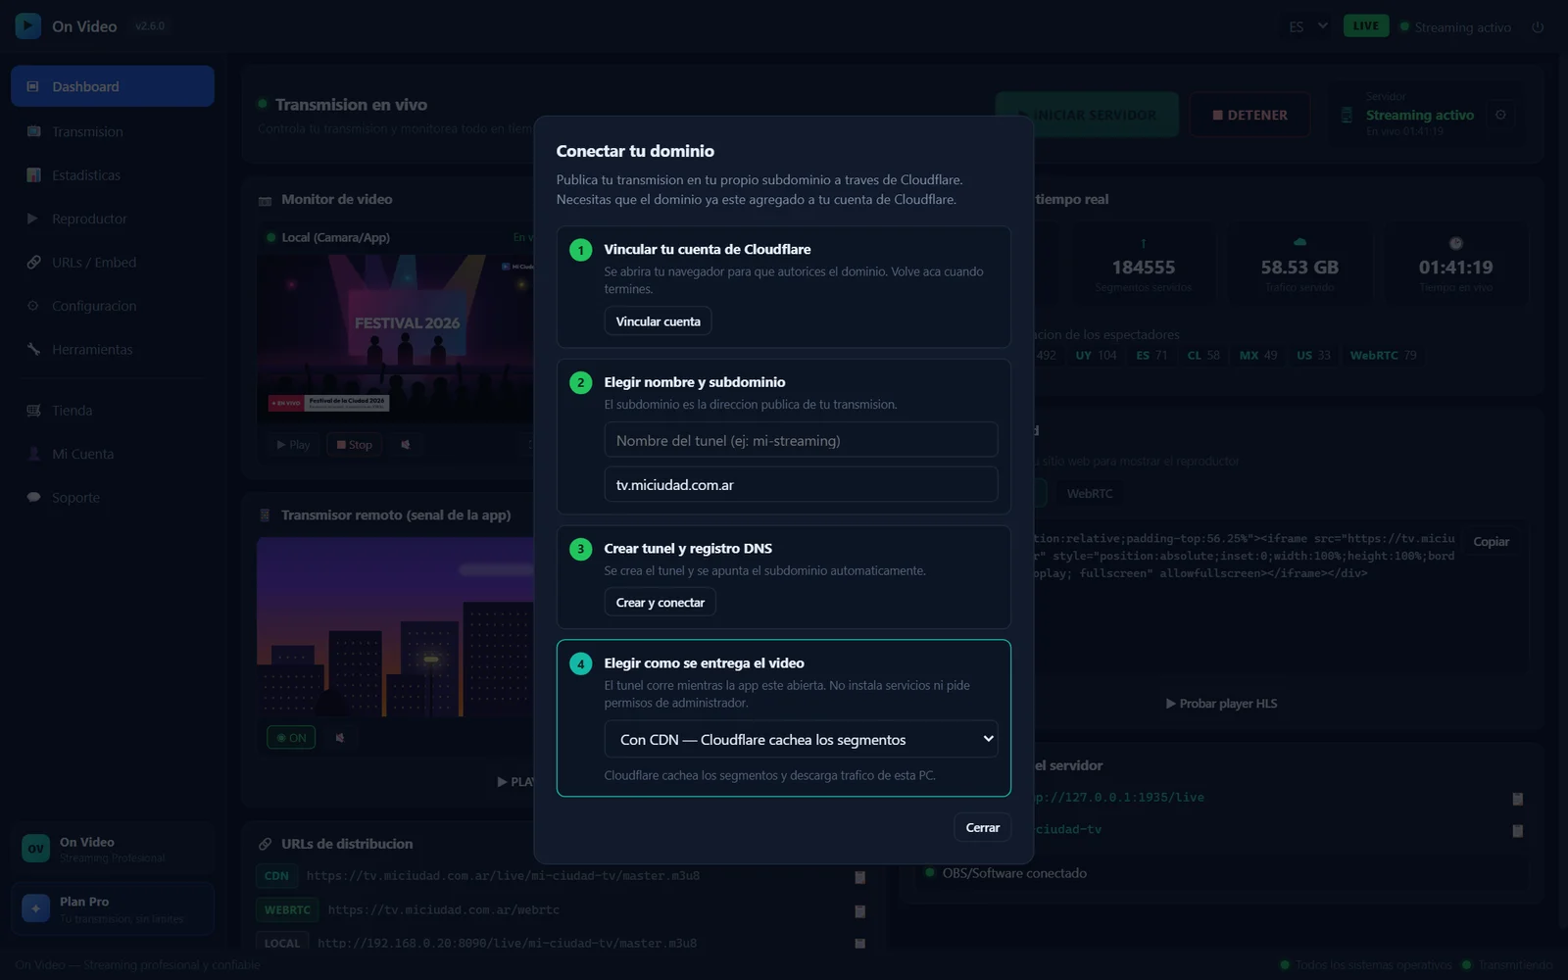Click the On Video logo icon
1568x980 pixels.
[27, 26]
